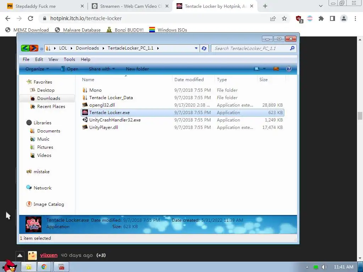Click the TentacleLocker_PC_1.1 breadcrumb segment
Image resolution: width=363 pixels, height=272 pixels.
point(130,48)
